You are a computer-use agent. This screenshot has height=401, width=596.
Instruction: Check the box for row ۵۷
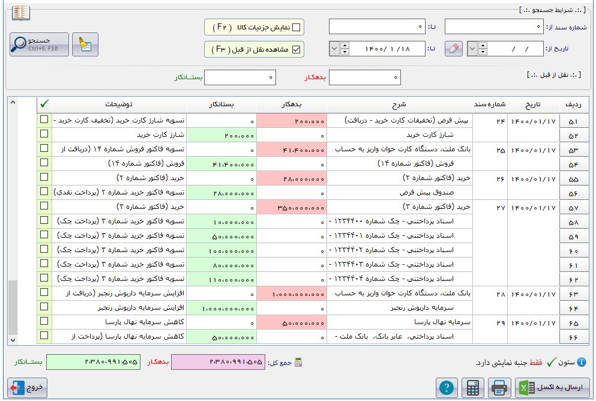pos(44,206)
